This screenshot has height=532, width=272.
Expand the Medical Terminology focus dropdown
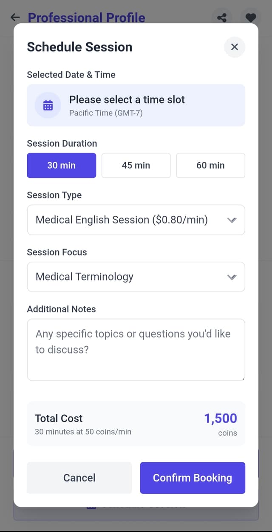tap(136, 277)
